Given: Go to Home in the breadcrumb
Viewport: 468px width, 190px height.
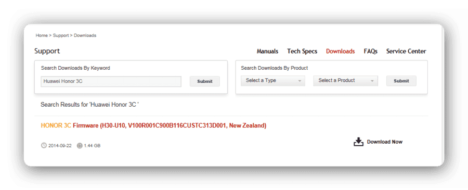Looking at the screenshot, I should (x=42, y=35).
